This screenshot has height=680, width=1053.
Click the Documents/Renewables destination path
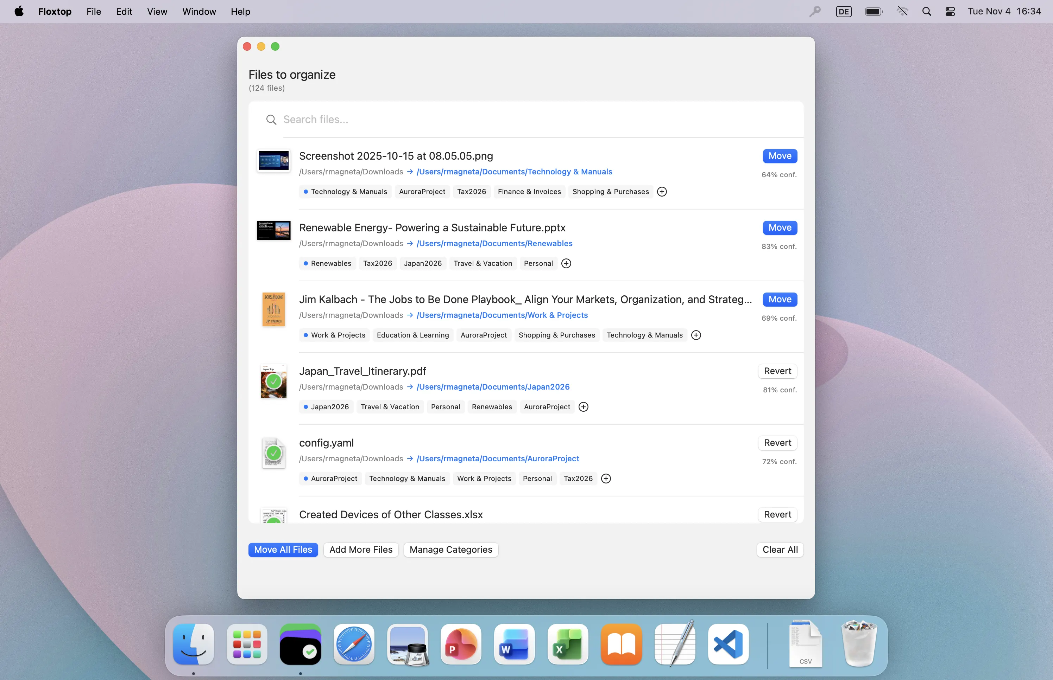[494, 244]
